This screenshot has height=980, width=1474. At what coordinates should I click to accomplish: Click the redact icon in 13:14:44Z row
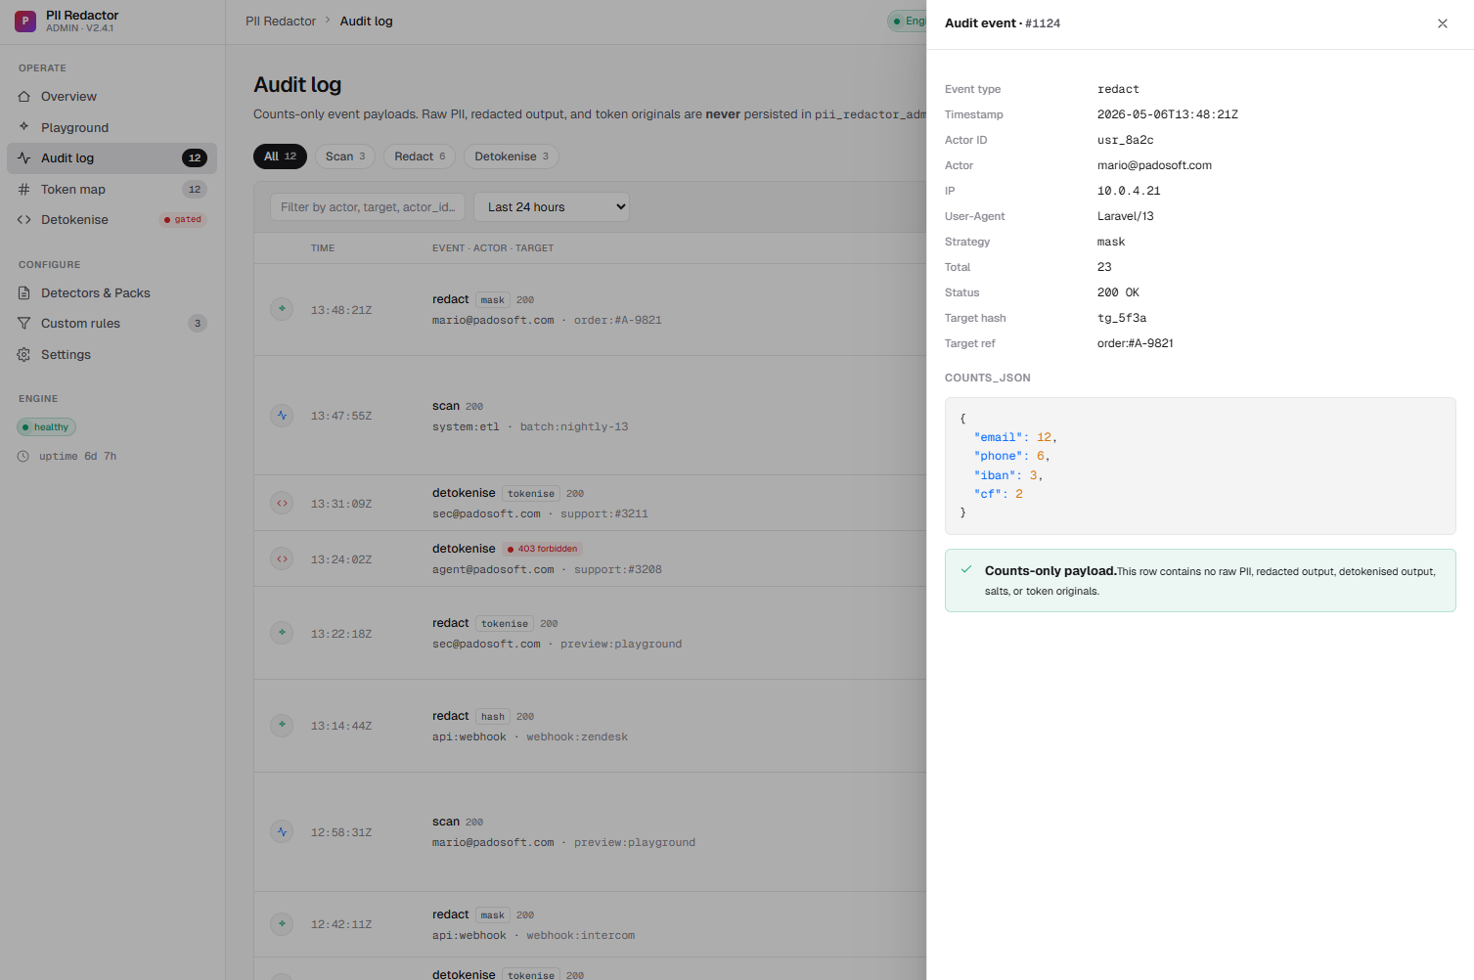click(282, 726)
